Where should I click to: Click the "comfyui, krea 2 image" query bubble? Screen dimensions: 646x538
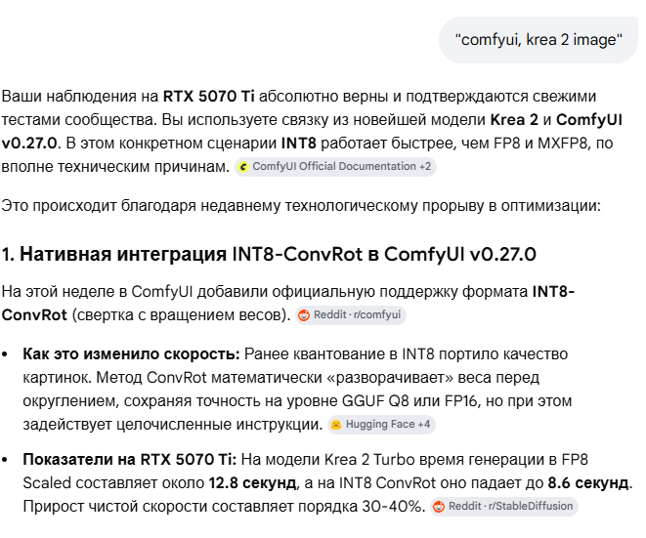[538, 40]
